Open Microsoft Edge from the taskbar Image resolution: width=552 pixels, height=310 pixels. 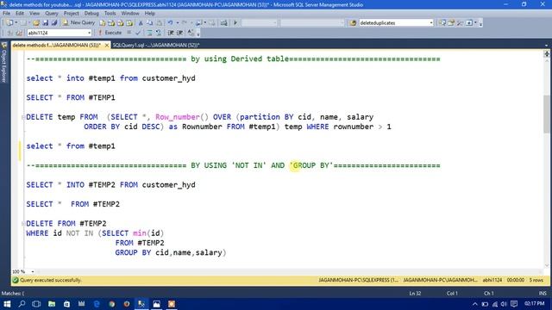pyautogui.click(x=97, y=304)
